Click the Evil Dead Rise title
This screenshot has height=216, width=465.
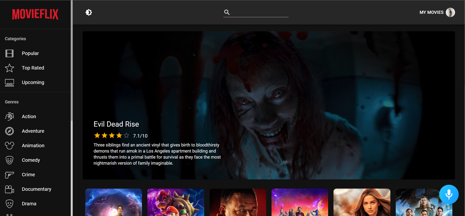click(x=116, y=124)
